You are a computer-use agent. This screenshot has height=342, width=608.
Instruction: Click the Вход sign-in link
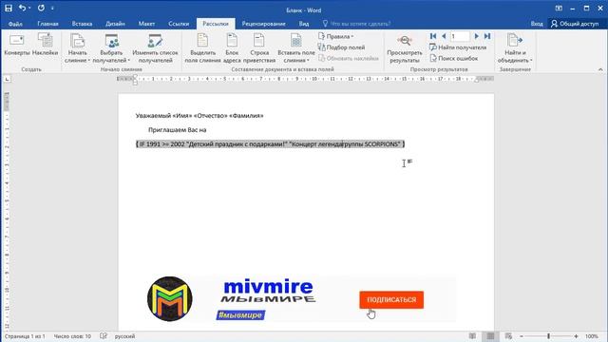(x=537, y=24)
